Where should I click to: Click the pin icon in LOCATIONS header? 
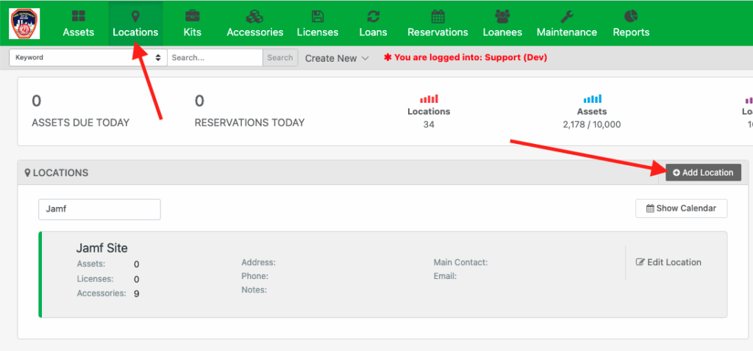click(27, 173)
